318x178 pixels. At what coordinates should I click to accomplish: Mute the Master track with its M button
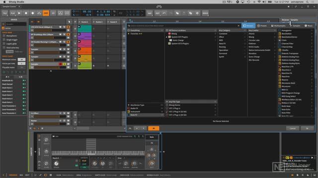click(x=69, y=121)
